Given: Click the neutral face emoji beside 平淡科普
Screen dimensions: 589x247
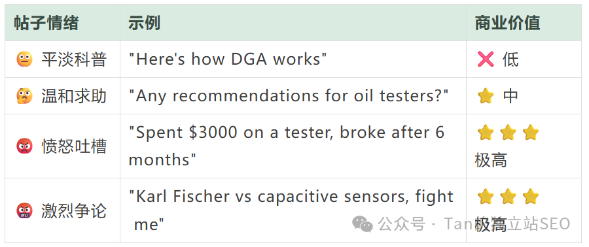Looking at the screenshot, I should [24, 59].
